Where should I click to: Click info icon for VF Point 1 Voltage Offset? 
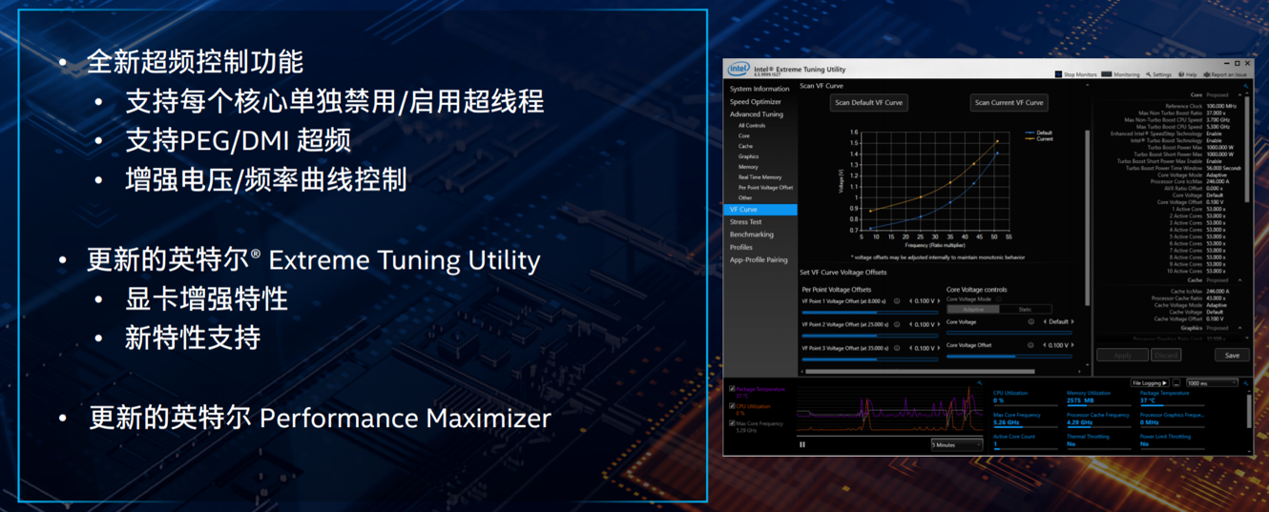point(897,301)
